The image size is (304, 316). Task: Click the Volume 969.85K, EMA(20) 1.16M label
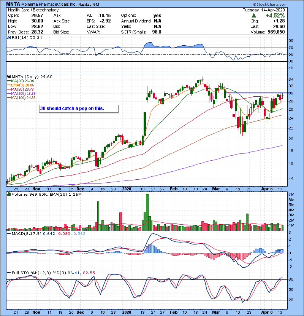click(47, 195)
